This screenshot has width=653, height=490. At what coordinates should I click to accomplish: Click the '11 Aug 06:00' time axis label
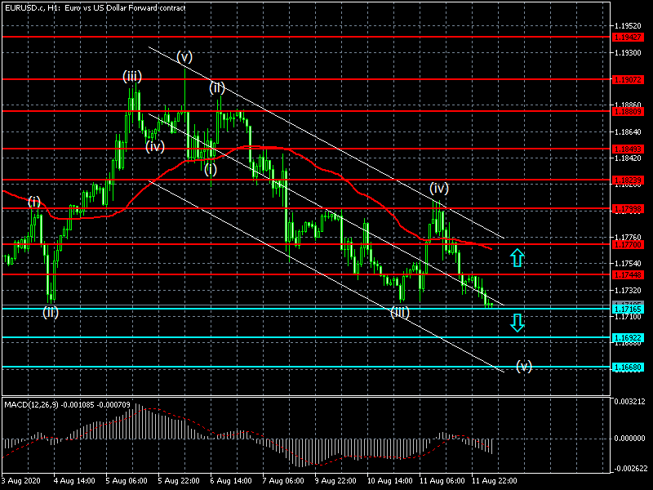tap(442, 481)
